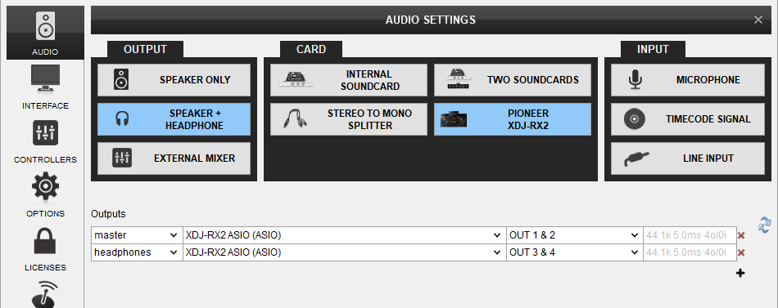Screen dimensions: 778x308
Task: Open Controllers settings mixer icon
Action: coord(45,133)
